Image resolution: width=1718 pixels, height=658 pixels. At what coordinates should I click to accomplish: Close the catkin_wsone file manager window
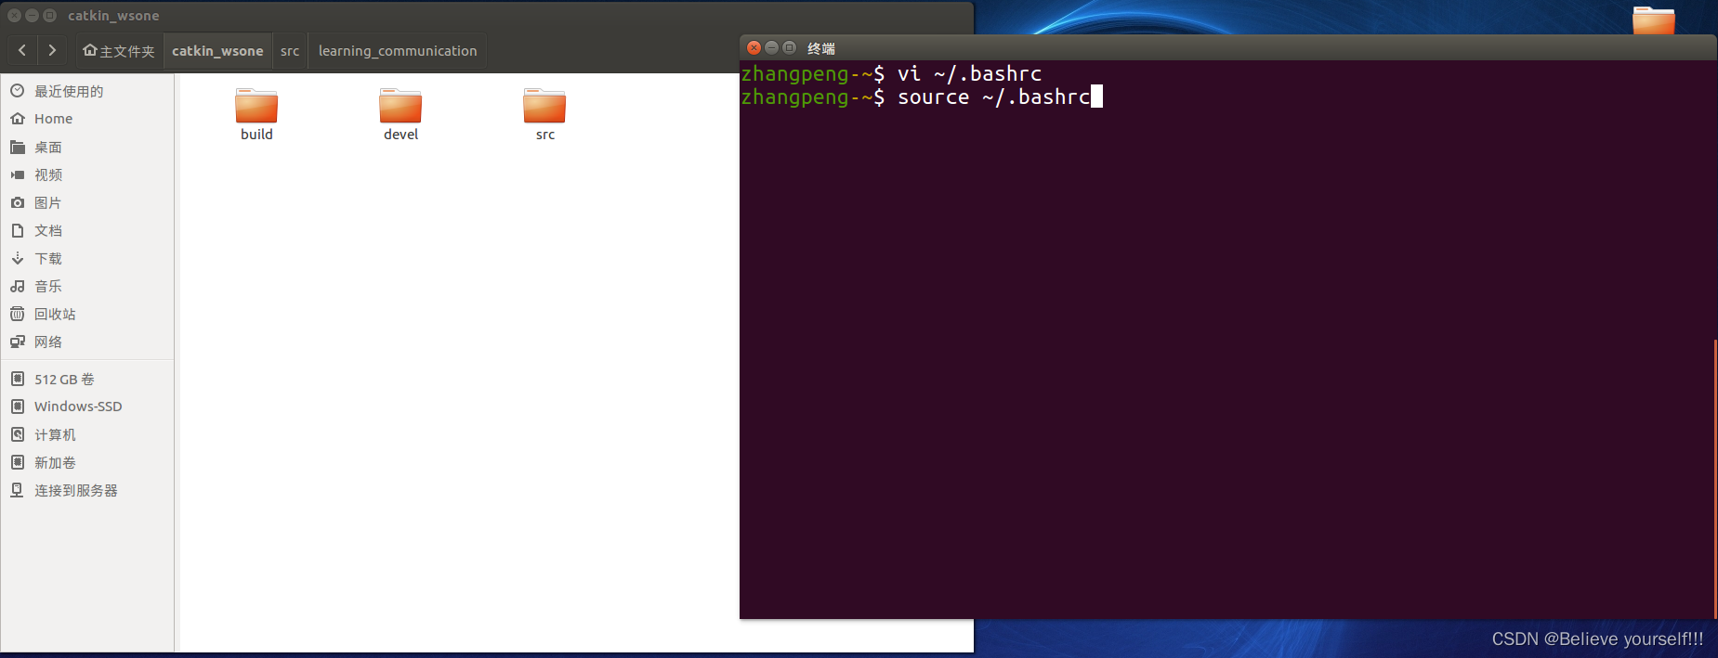tap(15, 15)
